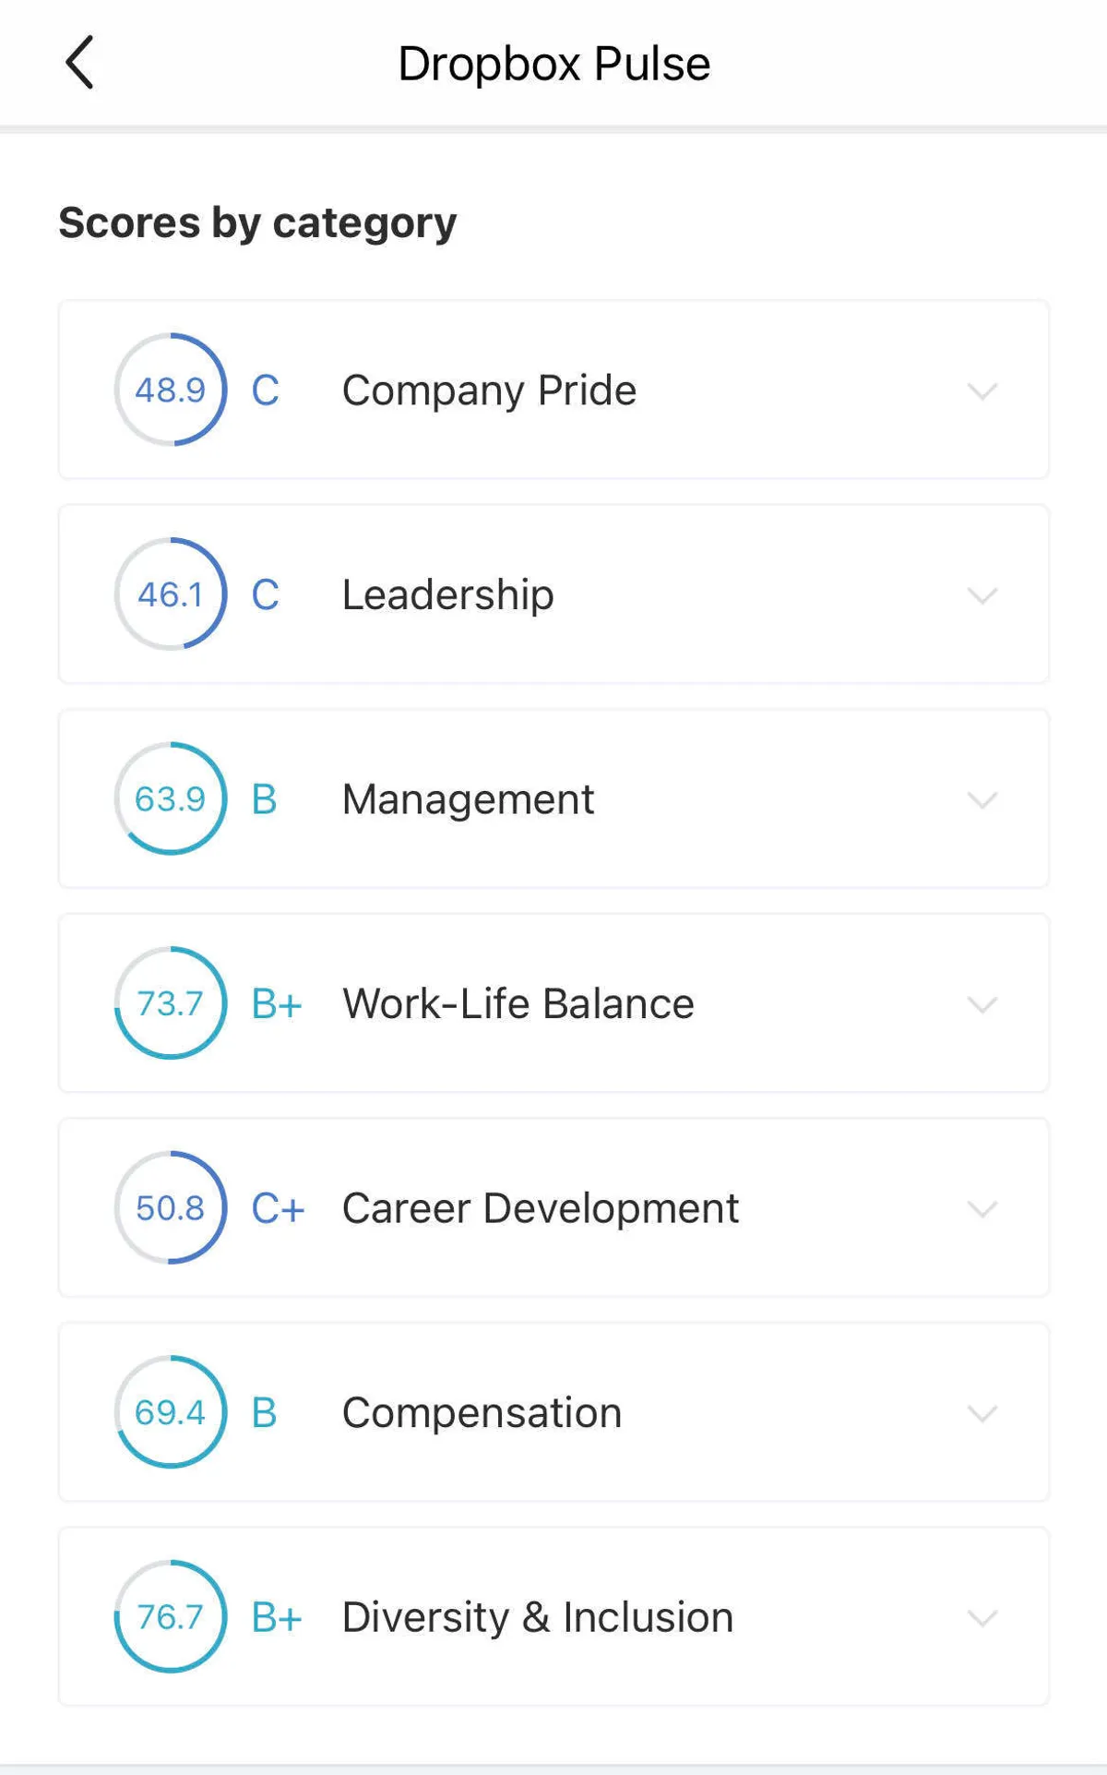
Task: Click the Dropbox Pulse page title
Action: pos(553,64)
